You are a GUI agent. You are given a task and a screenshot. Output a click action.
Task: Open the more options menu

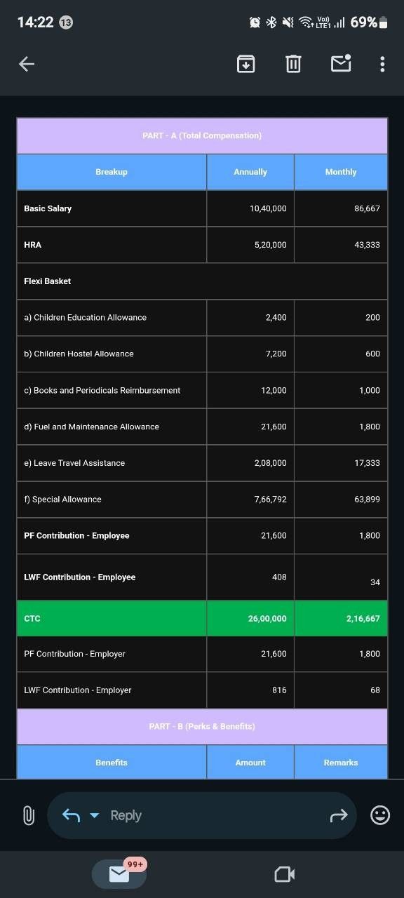[x=382, y=64]
